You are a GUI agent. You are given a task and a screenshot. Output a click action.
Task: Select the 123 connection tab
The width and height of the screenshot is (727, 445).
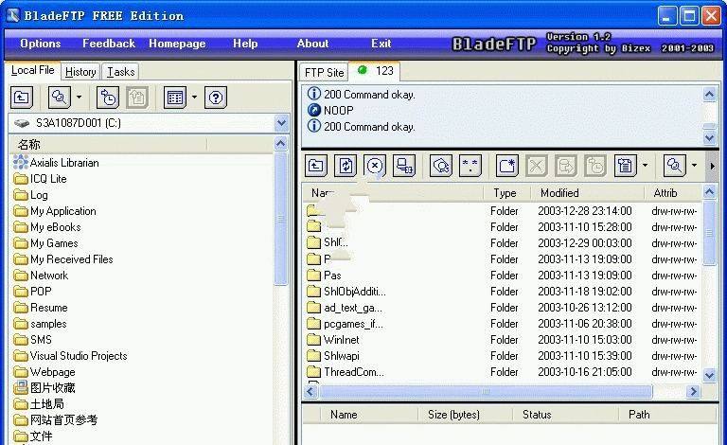point(375,70)
